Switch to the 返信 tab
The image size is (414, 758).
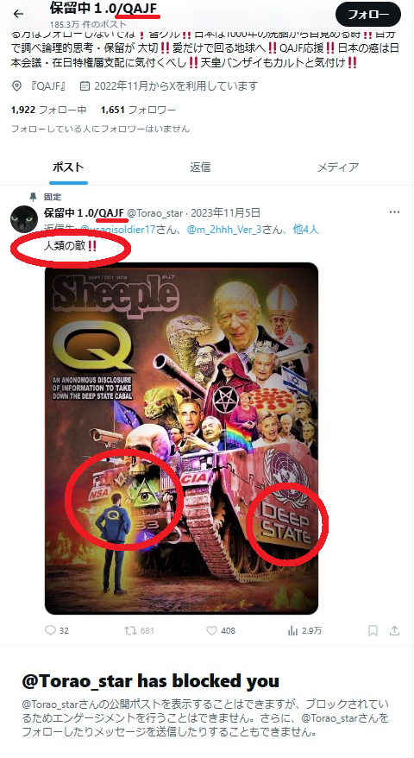(200, 167)
